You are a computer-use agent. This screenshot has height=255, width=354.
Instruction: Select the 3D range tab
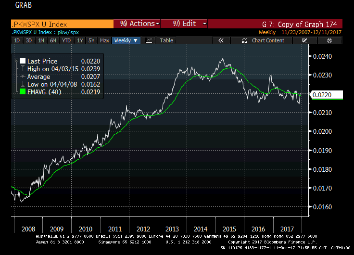point(29,40)
